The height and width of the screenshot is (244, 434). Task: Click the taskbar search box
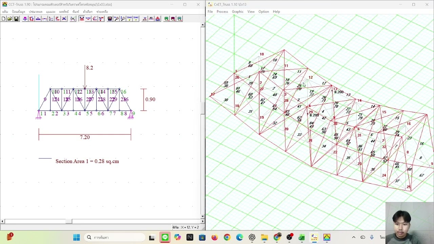point(115,238)
